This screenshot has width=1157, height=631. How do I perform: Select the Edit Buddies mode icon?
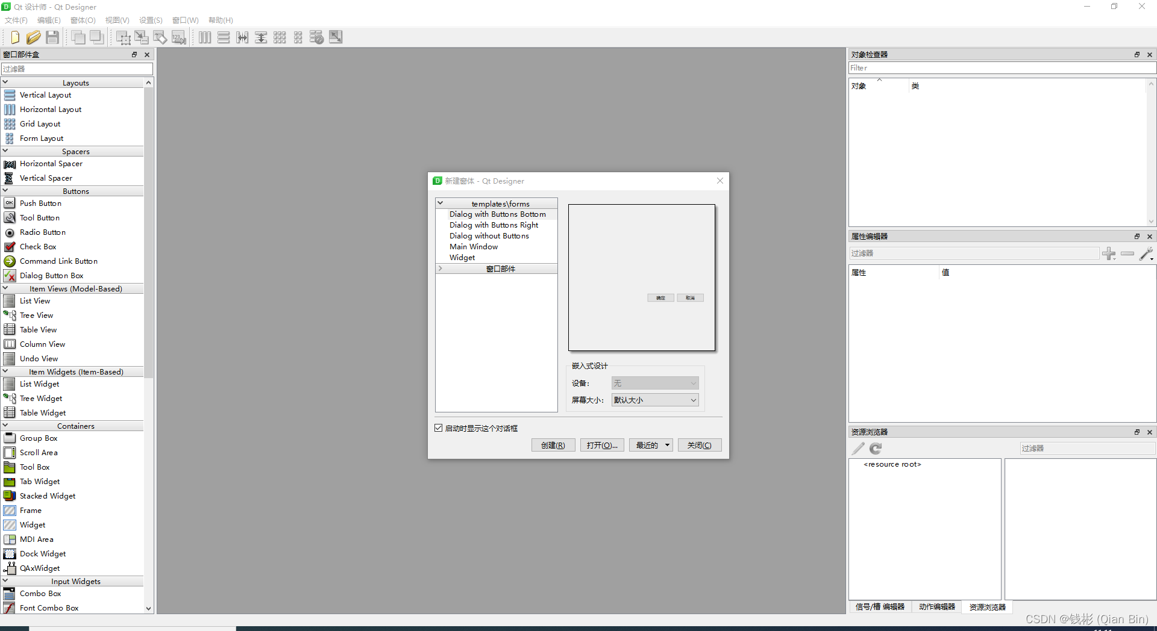(160, 37)
